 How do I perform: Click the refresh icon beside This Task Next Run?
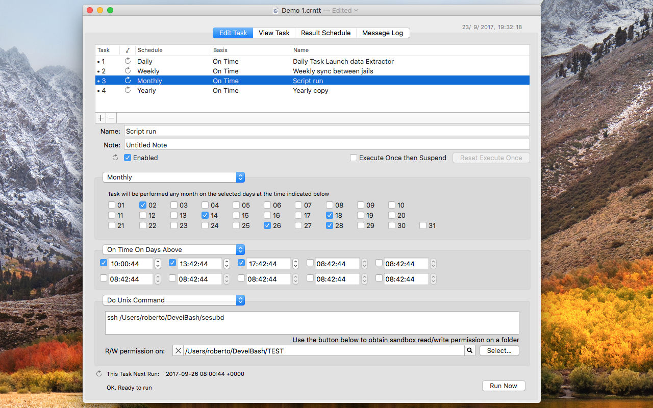(x=99, y=374)
